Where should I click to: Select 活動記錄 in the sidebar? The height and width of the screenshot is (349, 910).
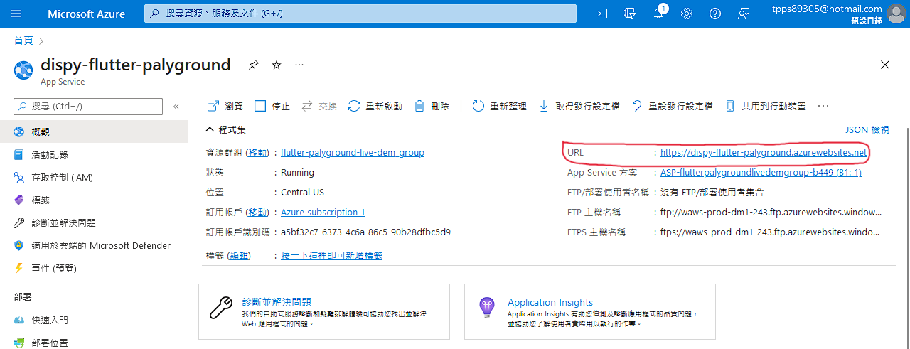coord(94,154)
